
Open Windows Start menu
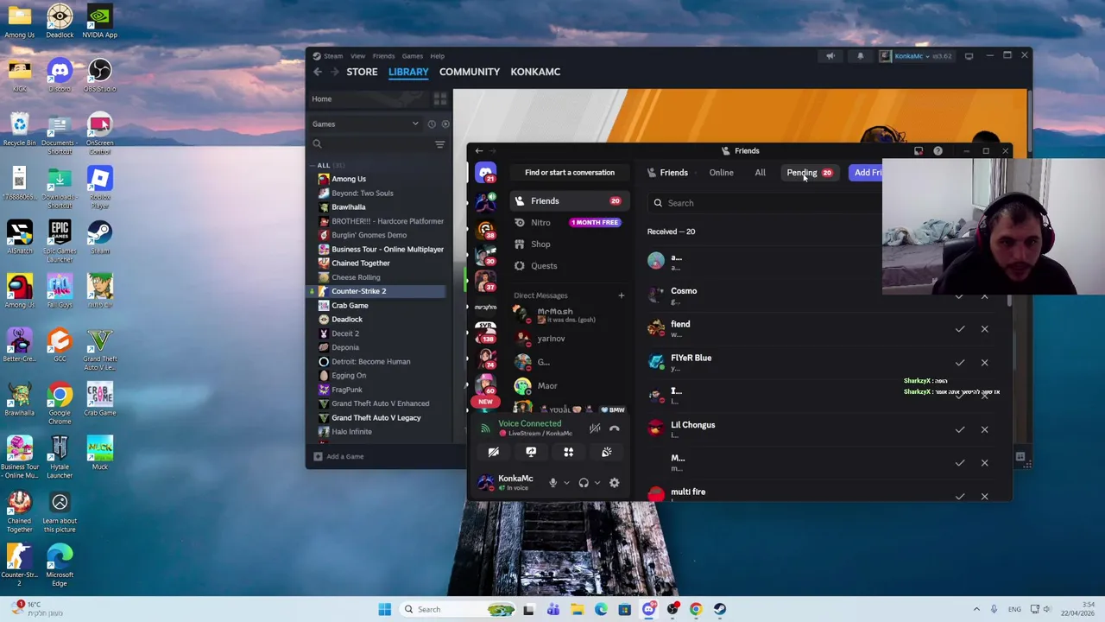click(384, 609)
